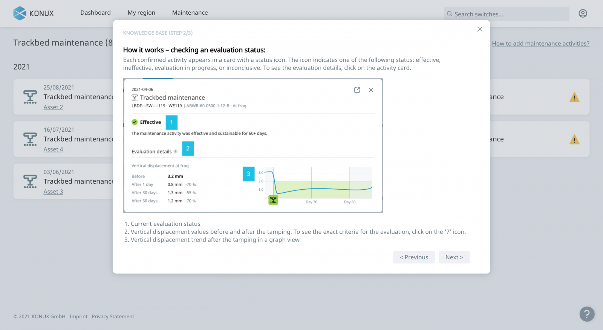The height and width of the screenshot is (330, 603).
Task: Close the knowledge base dialog
Action: 480,29
